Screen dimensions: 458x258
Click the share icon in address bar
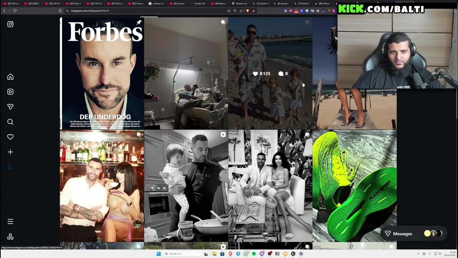241,11
